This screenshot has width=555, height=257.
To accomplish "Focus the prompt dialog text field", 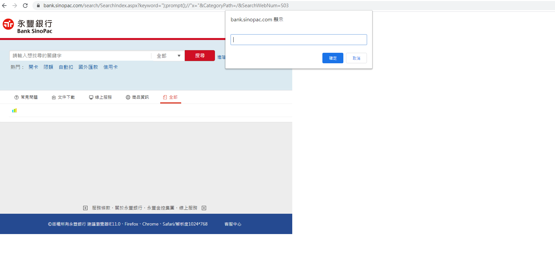I will pyautogui.click(x=298, y=40).
